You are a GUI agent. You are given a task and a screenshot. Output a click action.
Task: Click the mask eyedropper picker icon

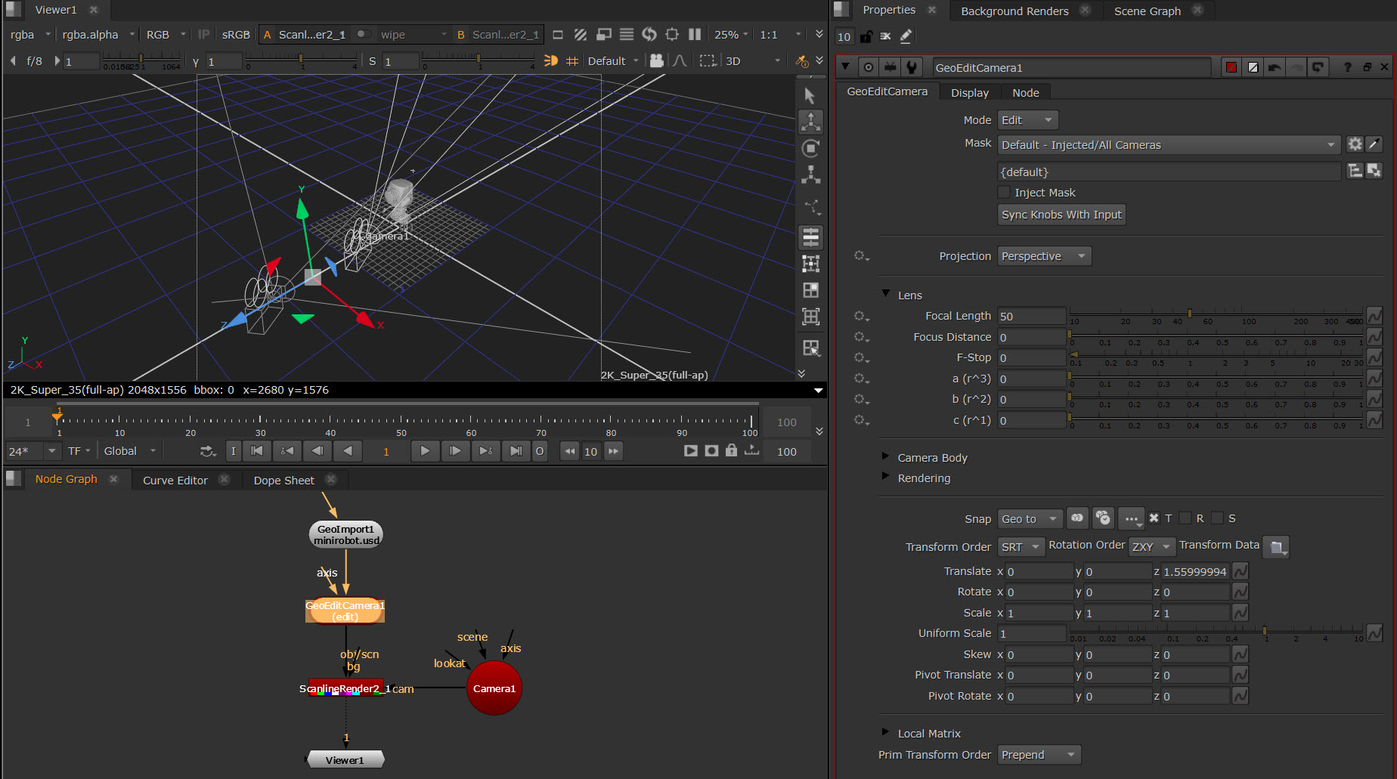tap(1374, 144)
